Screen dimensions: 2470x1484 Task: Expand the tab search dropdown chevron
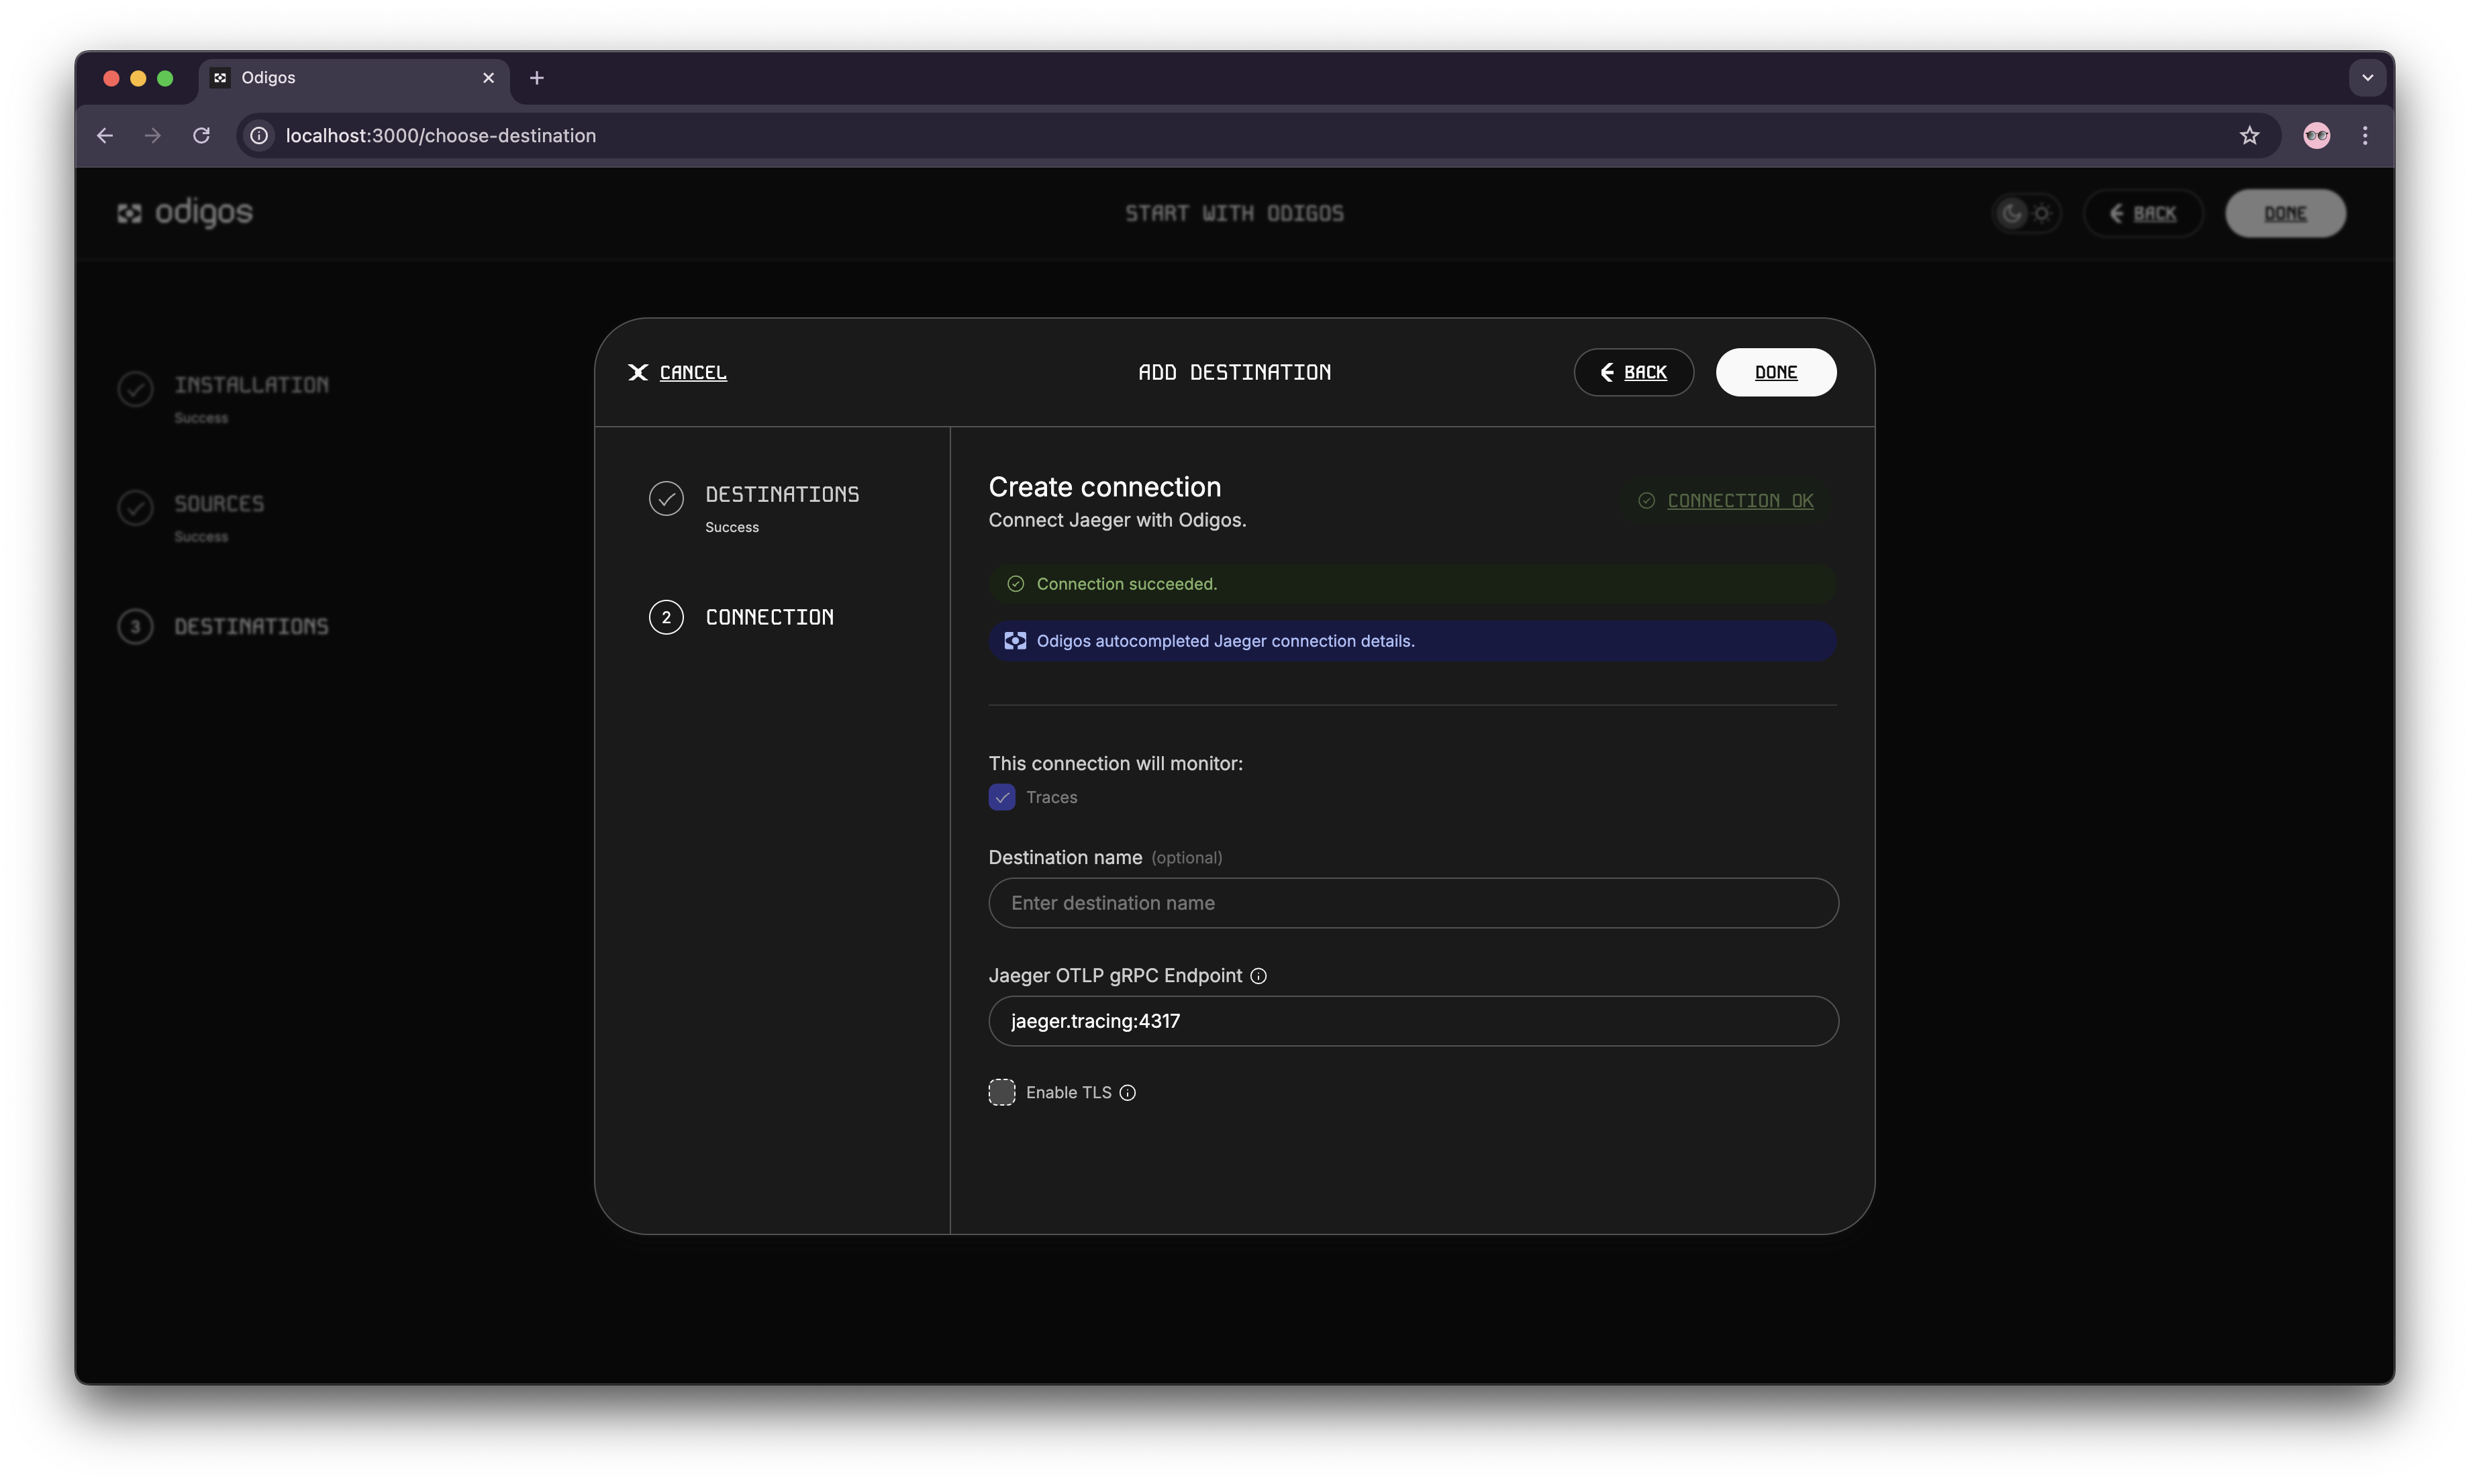click(x=2367, y=78)
